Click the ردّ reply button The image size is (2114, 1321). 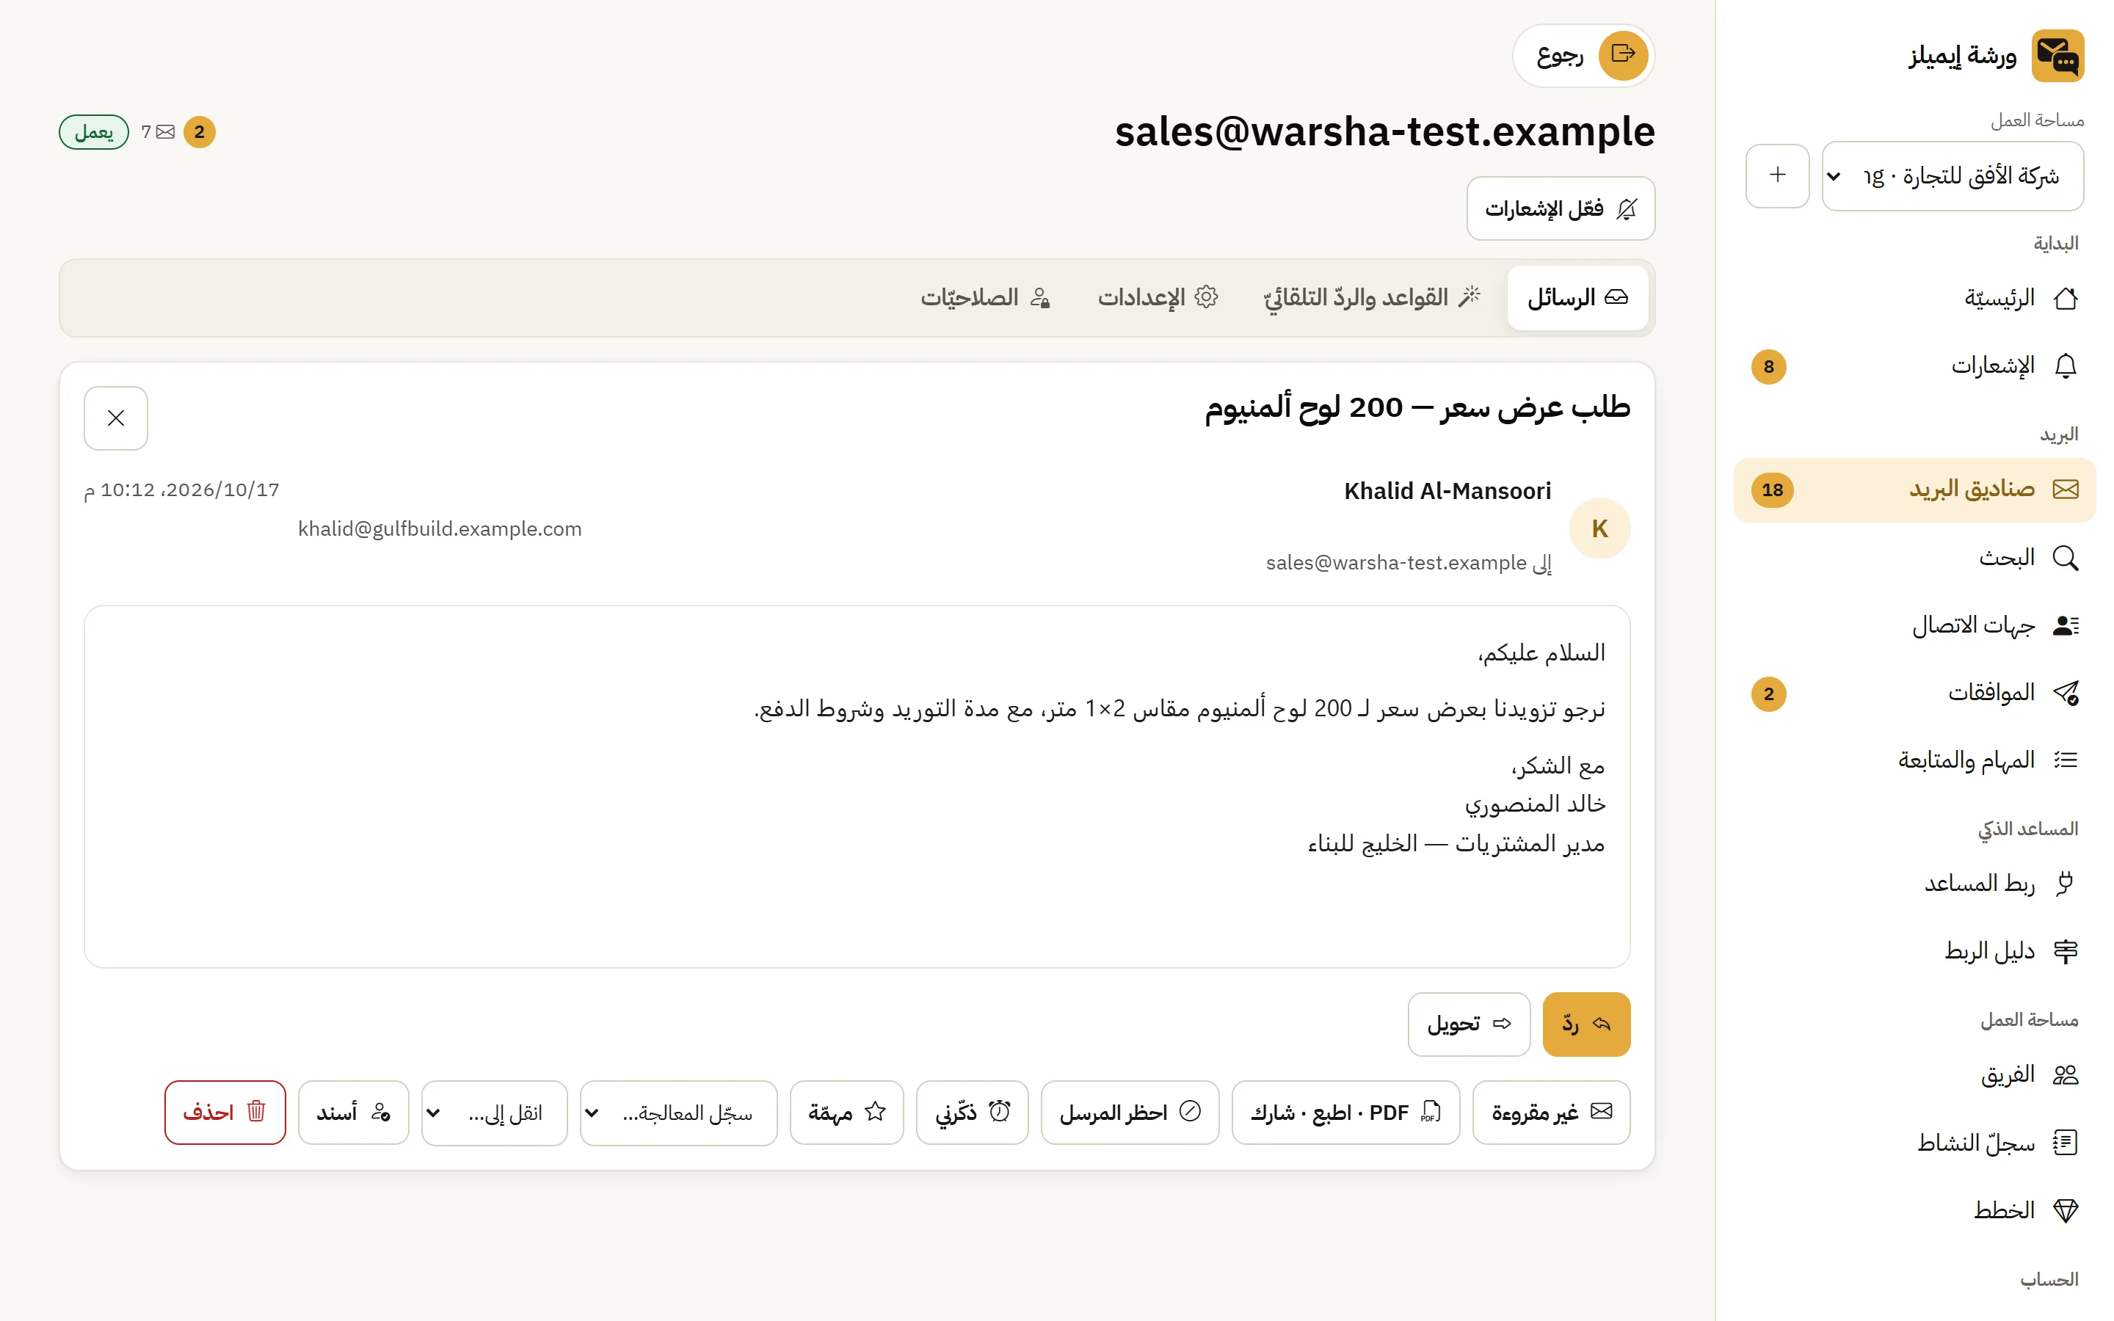coord(1585,1024)
